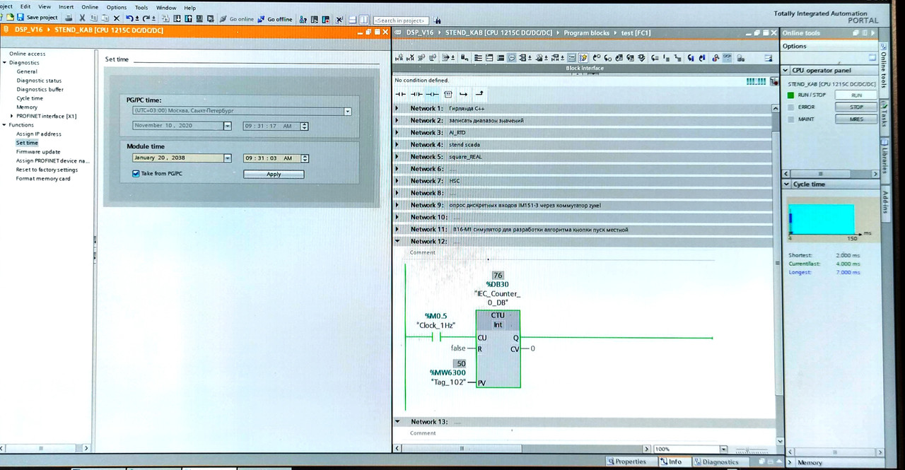Insert an assignment coil instruction

432,94
